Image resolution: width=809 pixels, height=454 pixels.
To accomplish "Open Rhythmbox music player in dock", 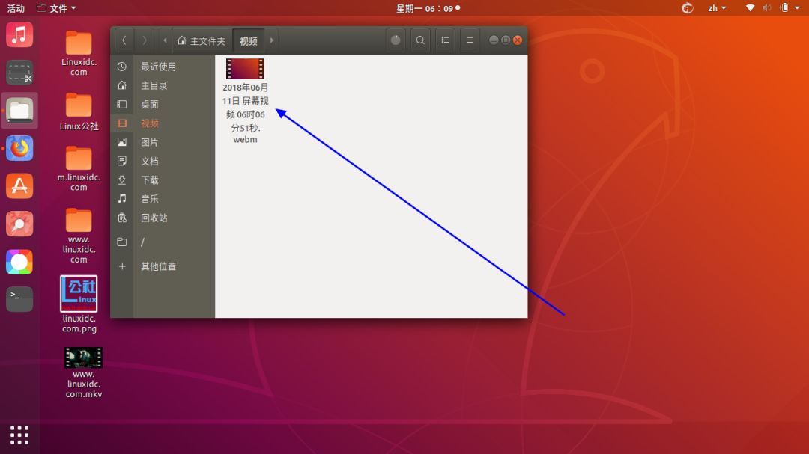I will point(19,35).
